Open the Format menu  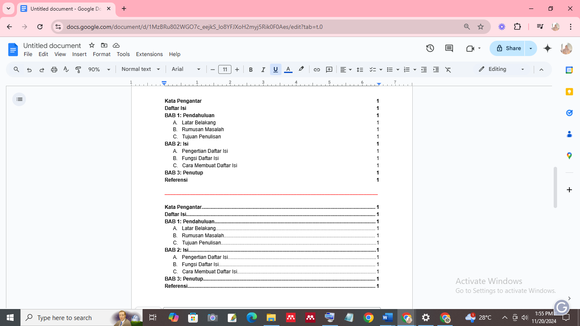point(101,54)
